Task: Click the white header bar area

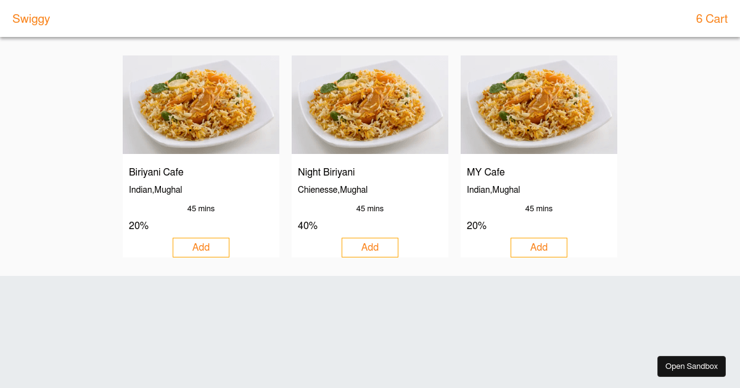Action: tap(370, 18)
